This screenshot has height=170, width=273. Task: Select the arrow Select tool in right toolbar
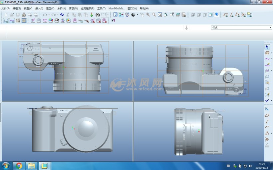(267, 47)
